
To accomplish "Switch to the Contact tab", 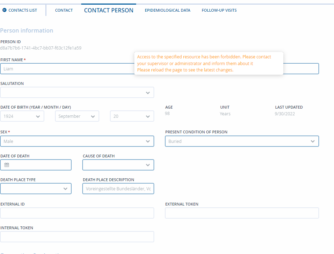I will click(64, 10).
